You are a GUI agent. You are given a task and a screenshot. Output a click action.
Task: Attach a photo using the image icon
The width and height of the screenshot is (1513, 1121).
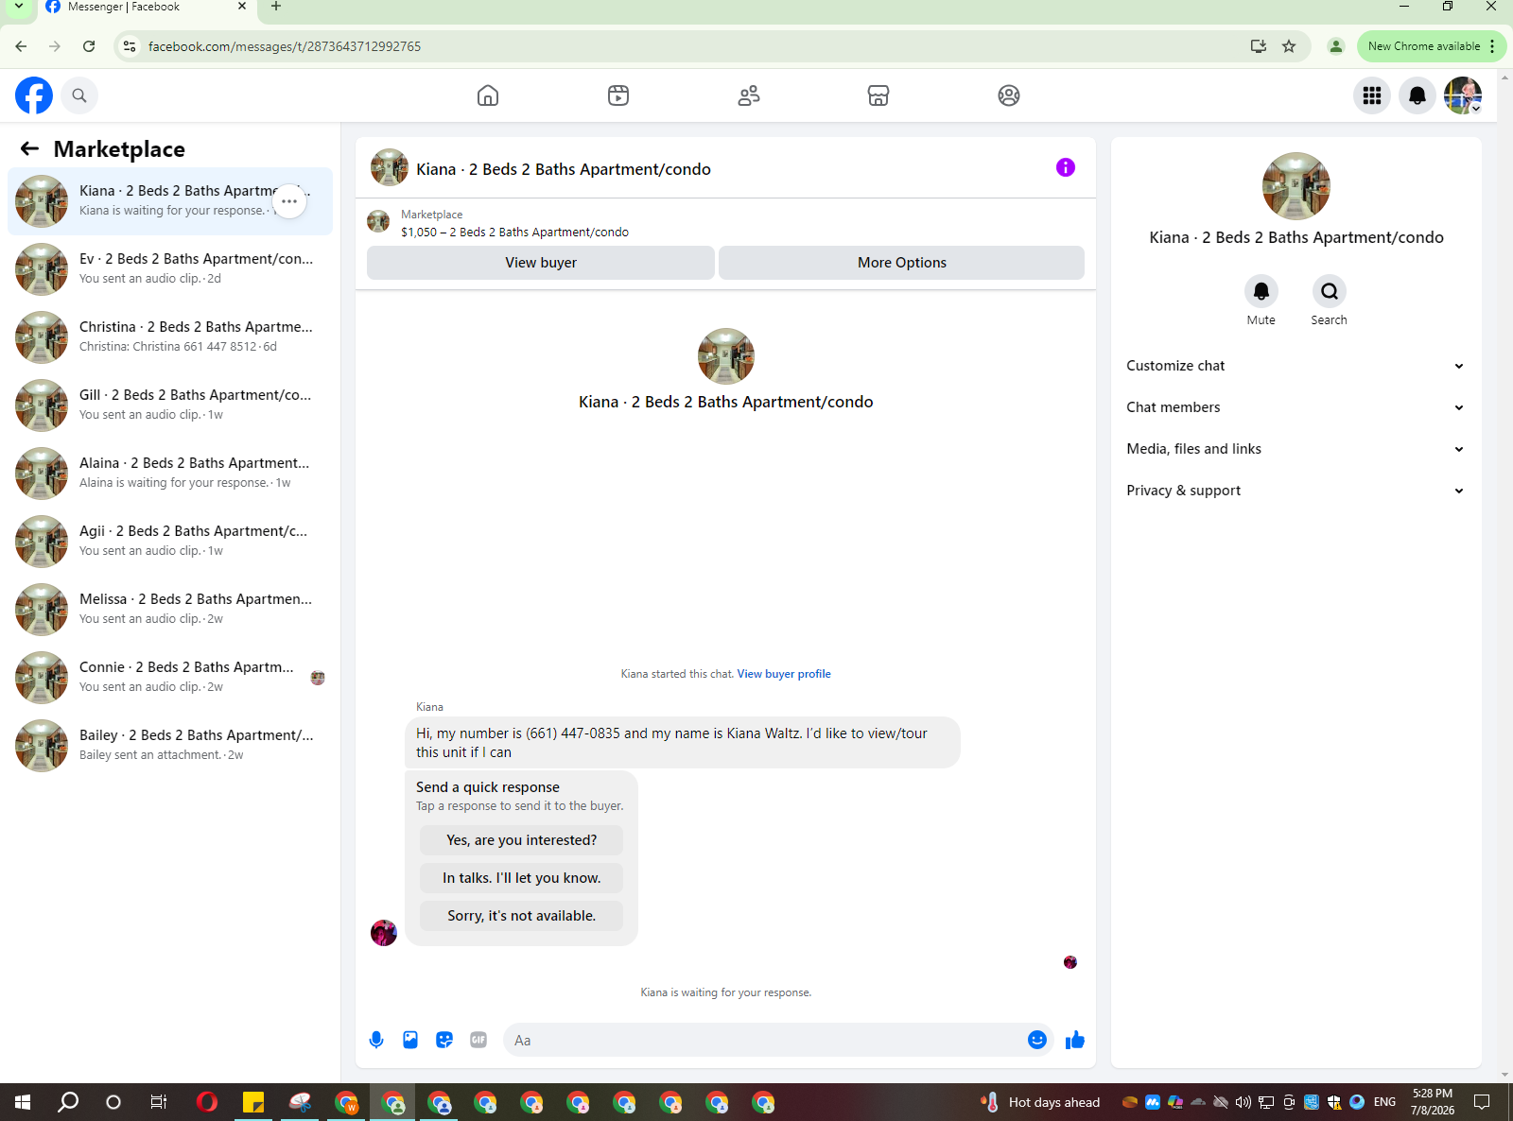tap(410, 1040)
